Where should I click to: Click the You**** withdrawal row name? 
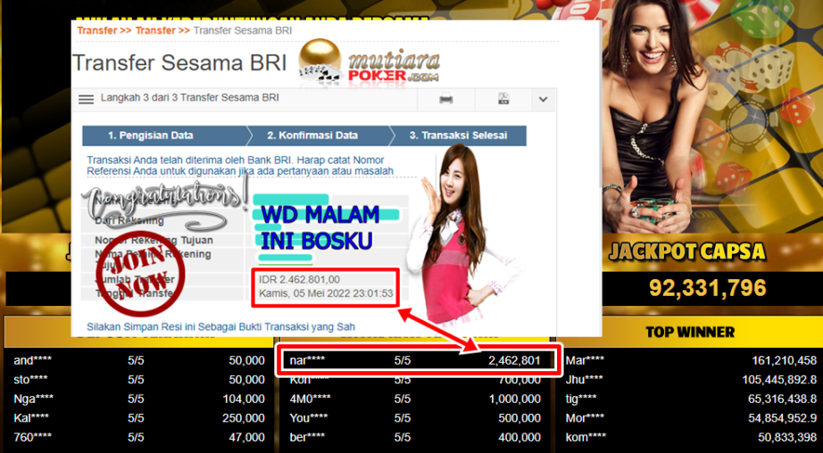point(309,418)
